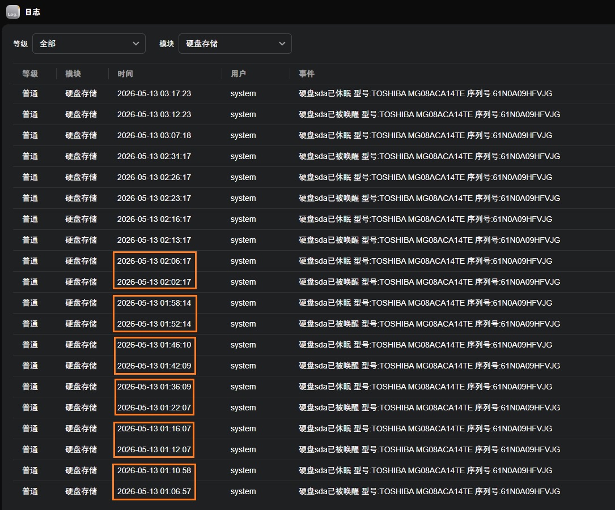615x510 pixels.
Task: Select the timestamp 2026-05-13 02:26:17
Action: point(154,177)
